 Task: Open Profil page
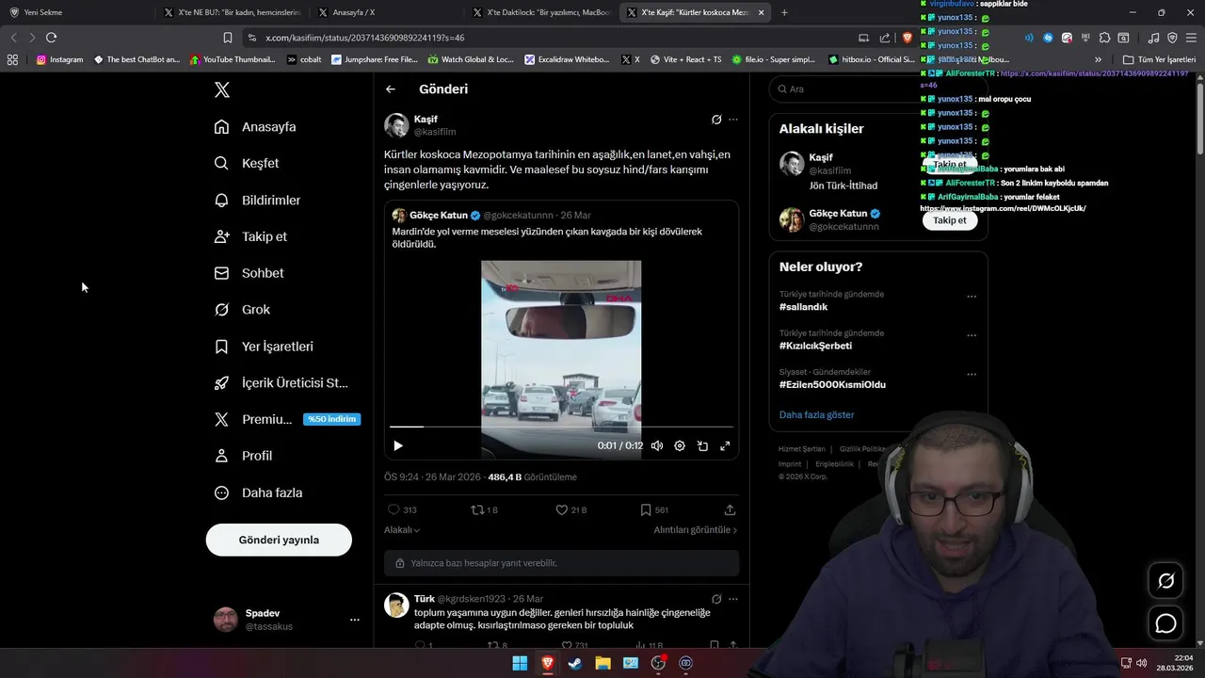(x=243, y=456)
